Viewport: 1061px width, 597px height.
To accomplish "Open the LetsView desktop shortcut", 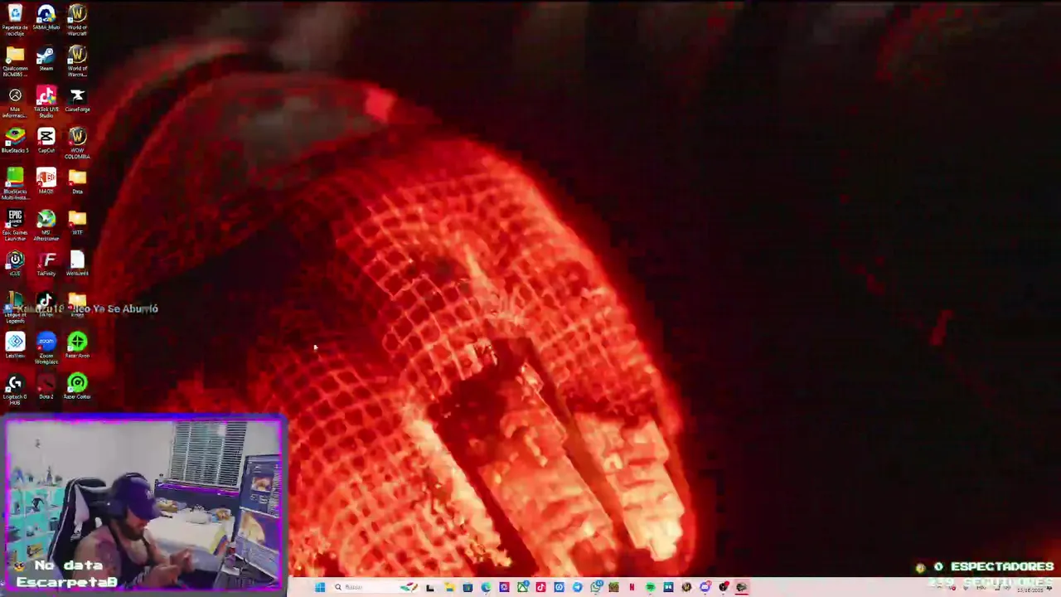I will click(x=15, y=345).
